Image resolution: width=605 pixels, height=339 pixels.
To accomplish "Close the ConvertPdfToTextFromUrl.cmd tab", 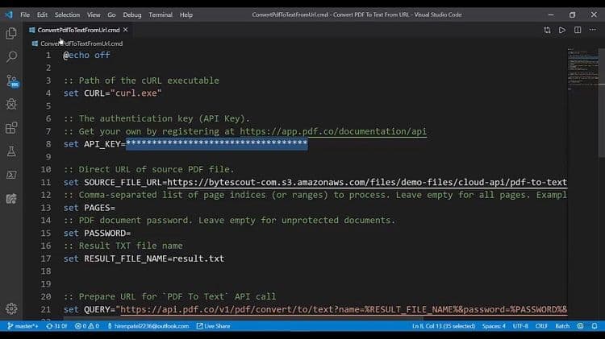I will click(x=126, y=30).
